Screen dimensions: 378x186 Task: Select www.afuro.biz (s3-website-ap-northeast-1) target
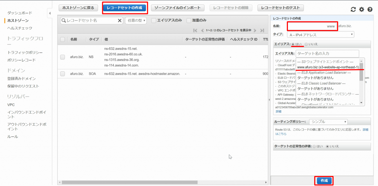[328, 67]
